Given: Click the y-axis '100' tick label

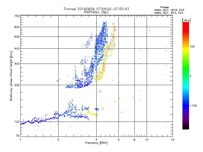Looking at the screenshot, I should (17, 122).
